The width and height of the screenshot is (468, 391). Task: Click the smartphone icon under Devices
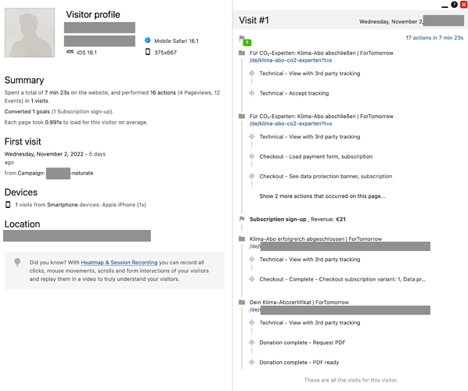click(x=8, y=205)
